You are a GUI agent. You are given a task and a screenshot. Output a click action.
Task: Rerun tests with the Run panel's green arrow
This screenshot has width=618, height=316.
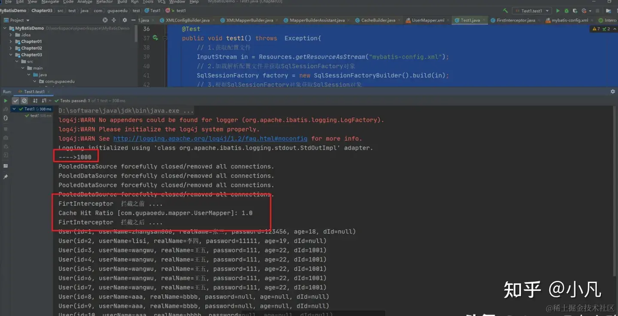tap(6, 101)
